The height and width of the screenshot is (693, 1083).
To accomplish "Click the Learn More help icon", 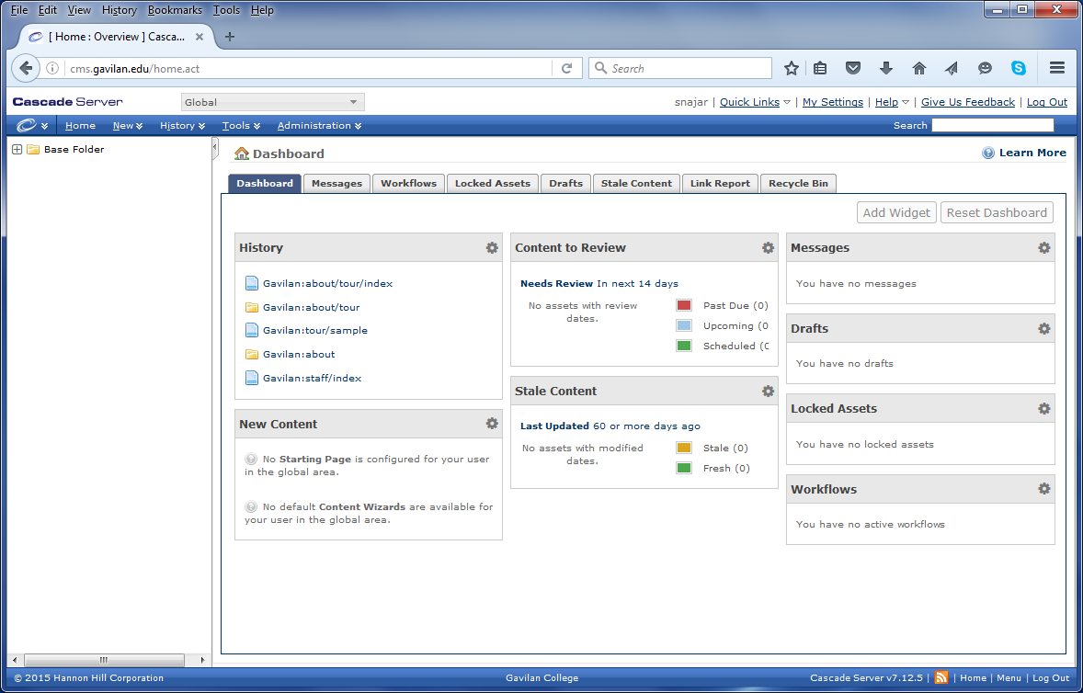I will click(x=988, y=153).
